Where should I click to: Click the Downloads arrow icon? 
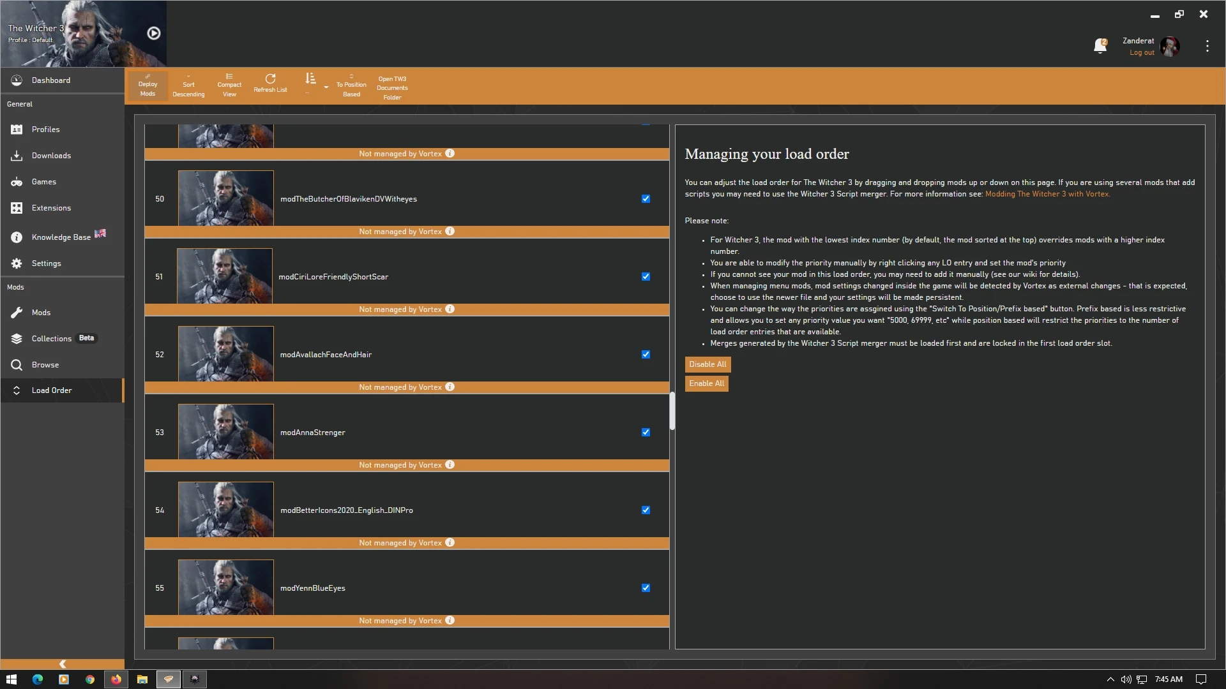tap(17, 156)
